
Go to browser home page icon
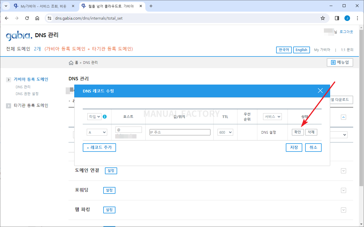point(37,18)
